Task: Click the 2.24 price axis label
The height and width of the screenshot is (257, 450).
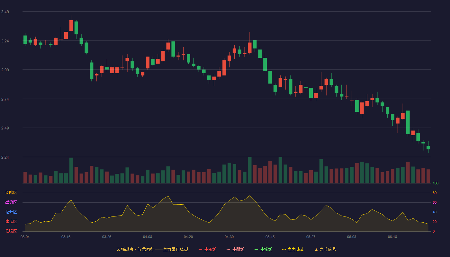Action: coord(5,157)
